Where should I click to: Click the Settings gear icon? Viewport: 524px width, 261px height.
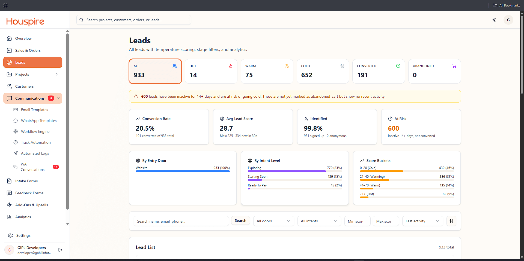pos(10,235)
